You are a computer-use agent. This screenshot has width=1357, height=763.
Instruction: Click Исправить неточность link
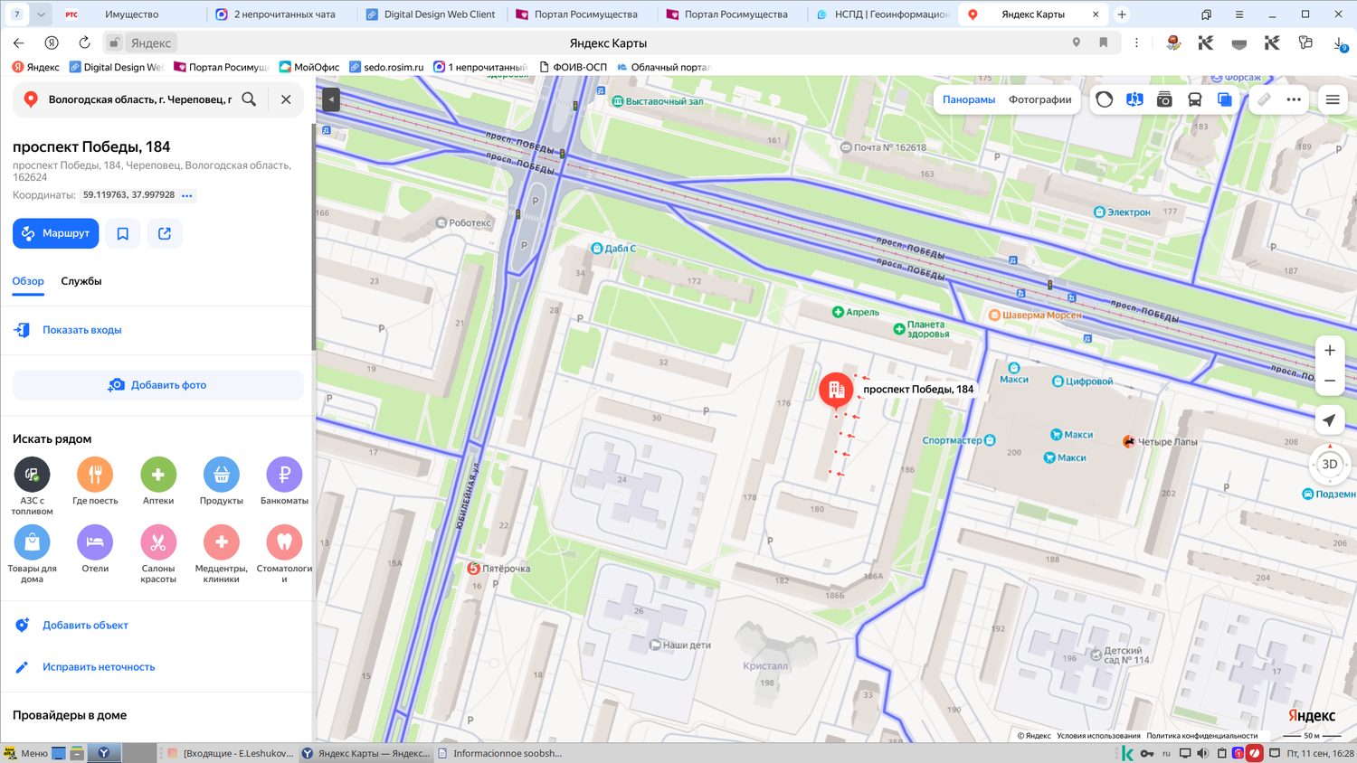pyautogui.click(x=99, y=667)
